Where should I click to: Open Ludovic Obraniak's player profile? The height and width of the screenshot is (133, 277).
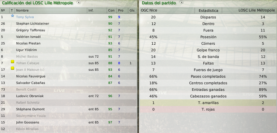tap(30, 96)
